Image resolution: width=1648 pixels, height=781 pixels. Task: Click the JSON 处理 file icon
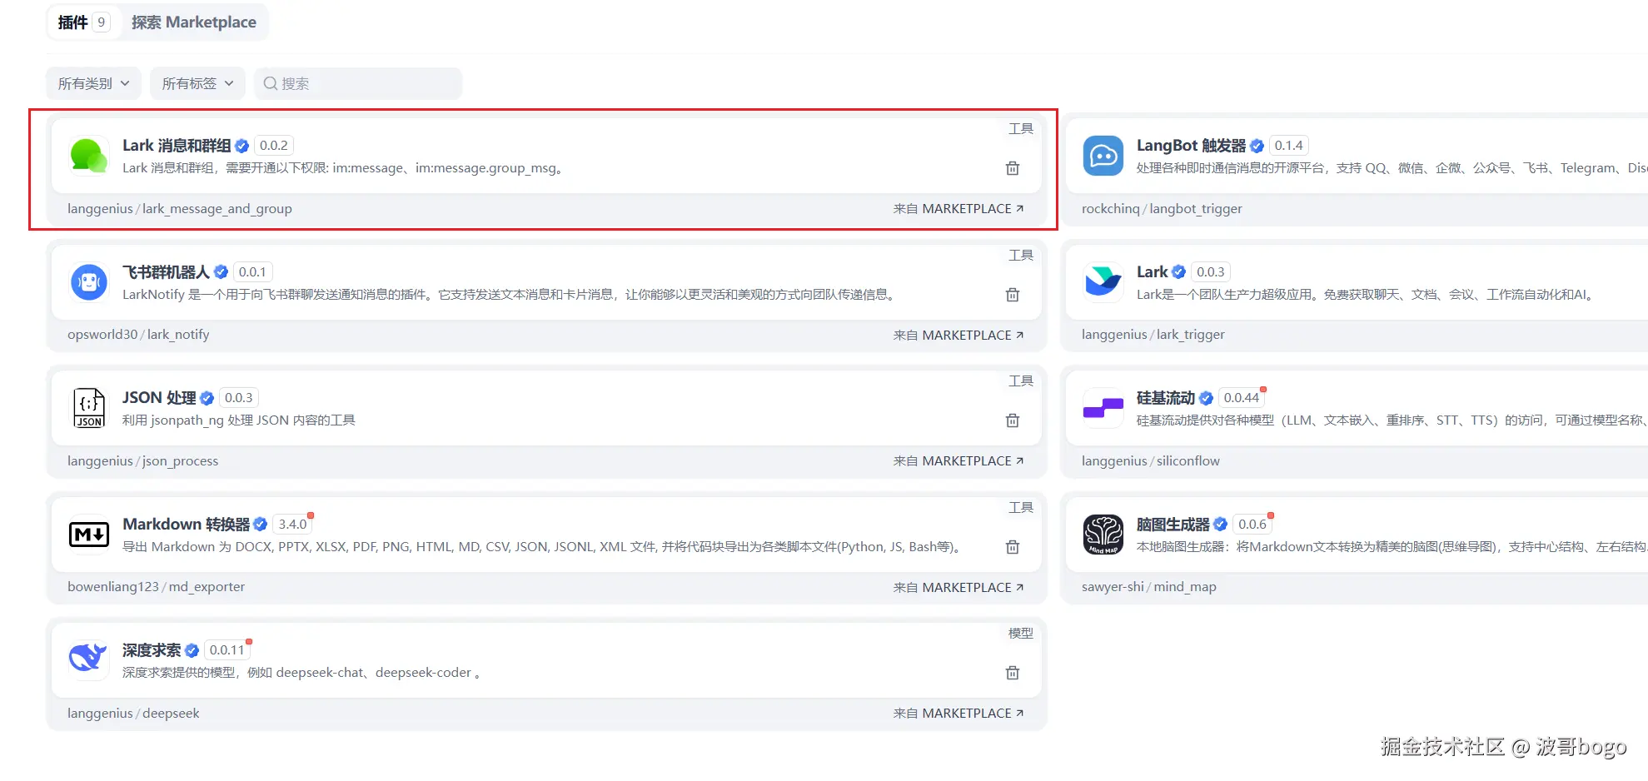click(89, 408)
